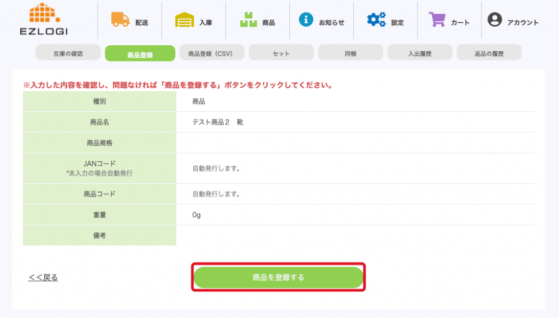The height and width of the screenshot is (318, 559).
Task: Click the EZLOGI logo
Action: 43,19
